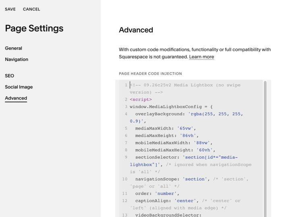
Task: Click the CANCEL button
Action: pyautogui.click(x=31, y=9)
